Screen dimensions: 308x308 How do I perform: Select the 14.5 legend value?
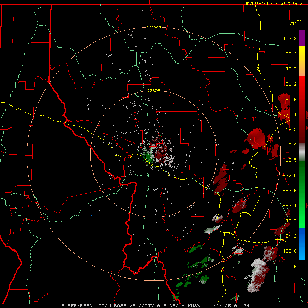pos(291,130)
